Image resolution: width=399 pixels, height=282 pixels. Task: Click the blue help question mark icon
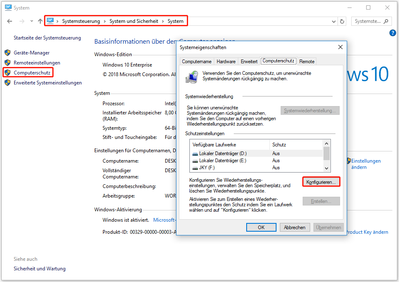click(392, 33)
